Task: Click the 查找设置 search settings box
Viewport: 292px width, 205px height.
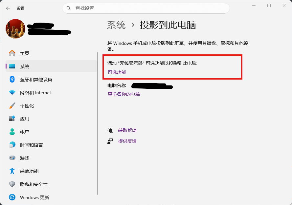Action: pyautogui.click(x=146, y=8)
